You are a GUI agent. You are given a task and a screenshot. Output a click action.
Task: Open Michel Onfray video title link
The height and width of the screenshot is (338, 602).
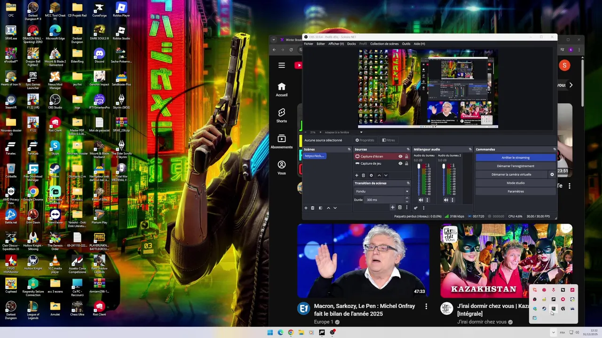[364, 310]
